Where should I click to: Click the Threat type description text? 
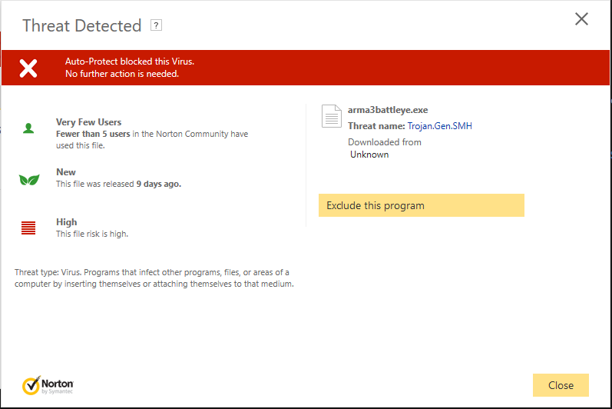point(154,278)
